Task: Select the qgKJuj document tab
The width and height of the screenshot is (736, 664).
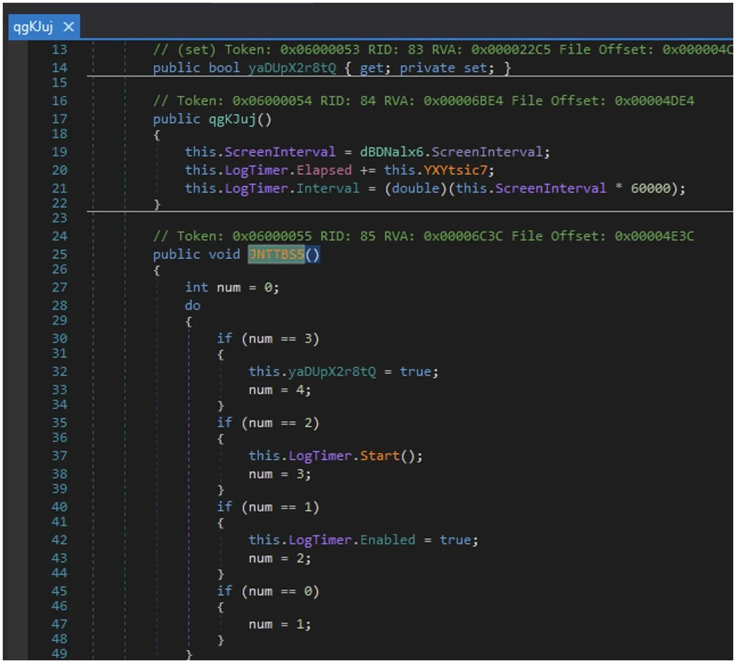Action: 44,27
